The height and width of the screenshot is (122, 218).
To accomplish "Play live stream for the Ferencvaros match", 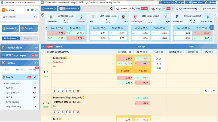I will [x=74, y=91].
